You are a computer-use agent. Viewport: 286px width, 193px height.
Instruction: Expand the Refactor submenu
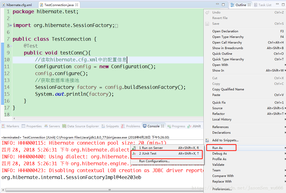[245, 114]
